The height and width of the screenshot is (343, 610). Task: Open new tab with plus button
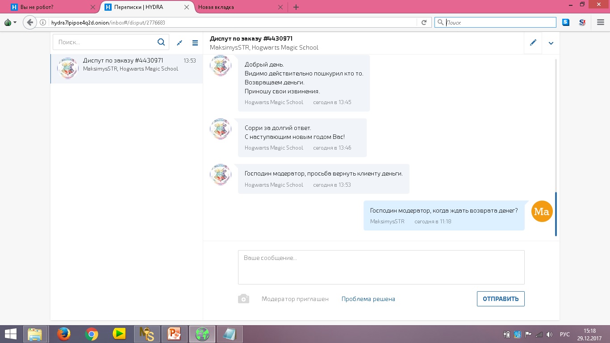pos(296,7)
